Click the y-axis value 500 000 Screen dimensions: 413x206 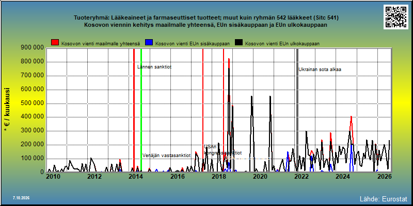coord(32,104)
